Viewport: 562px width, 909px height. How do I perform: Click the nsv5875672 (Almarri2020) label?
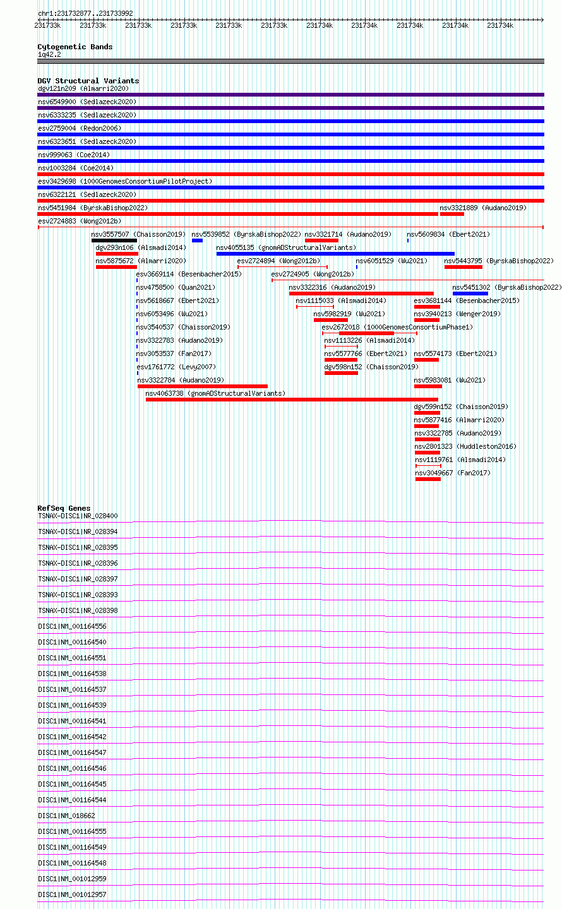click(141, 261)
